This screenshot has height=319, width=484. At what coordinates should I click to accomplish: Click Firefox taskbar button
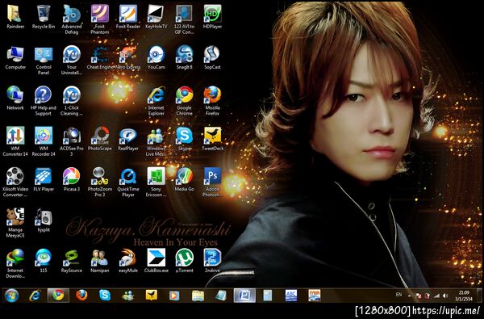[81, 296]
